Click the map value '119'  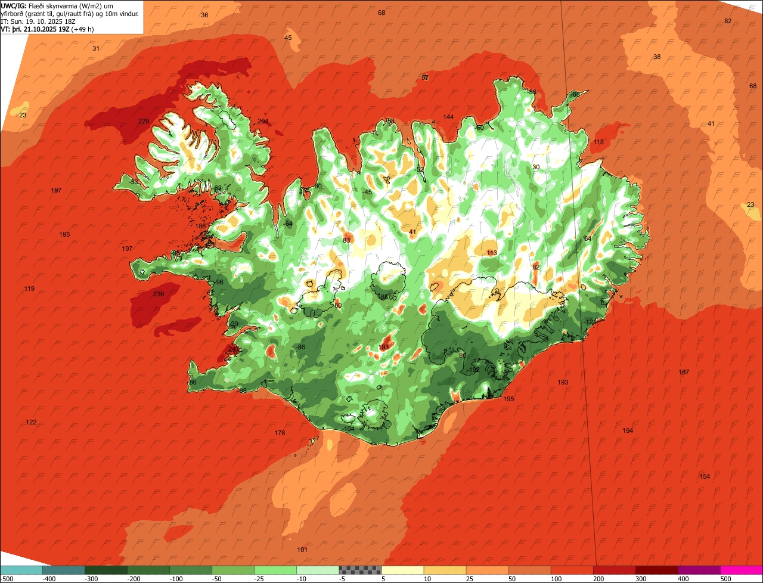point(29,289)
